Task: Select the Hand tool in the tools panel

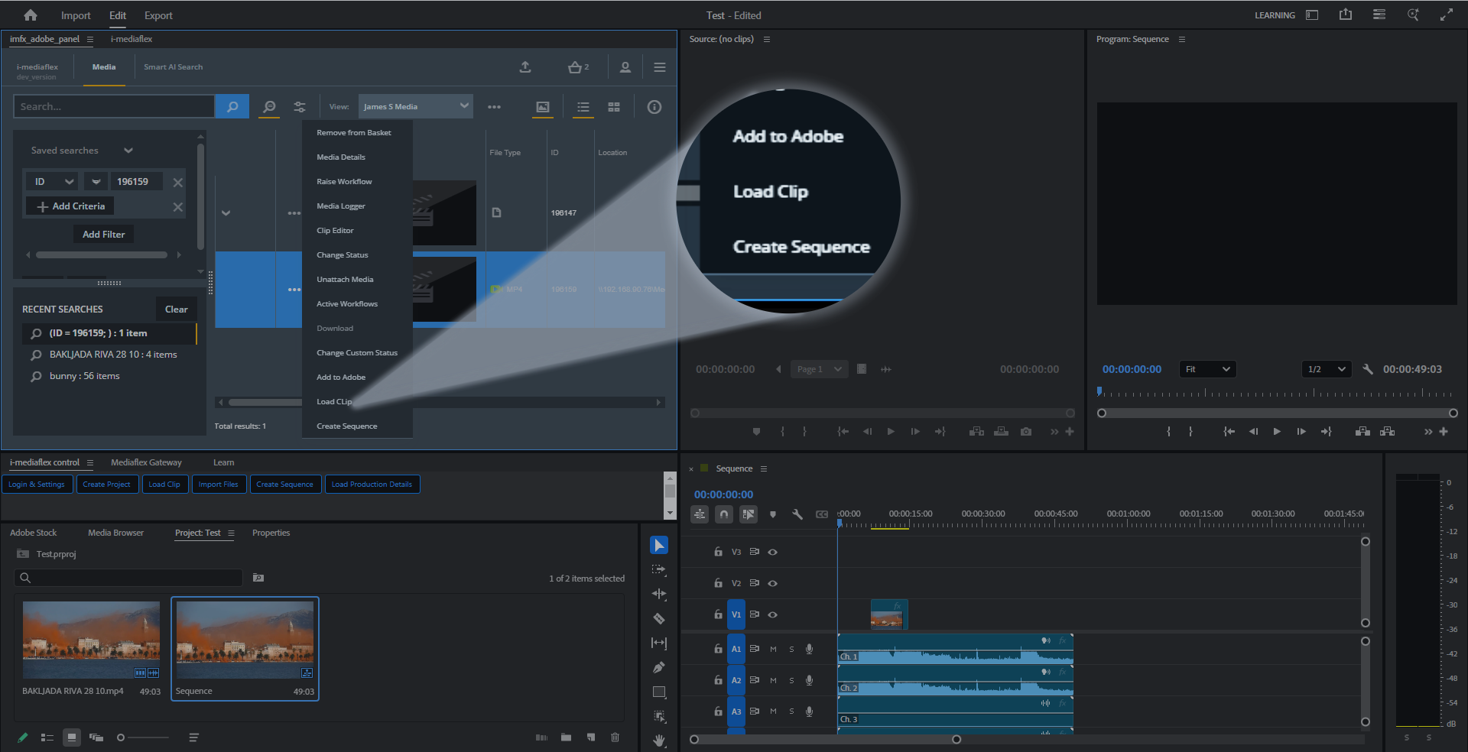Action: click(658, 740)
